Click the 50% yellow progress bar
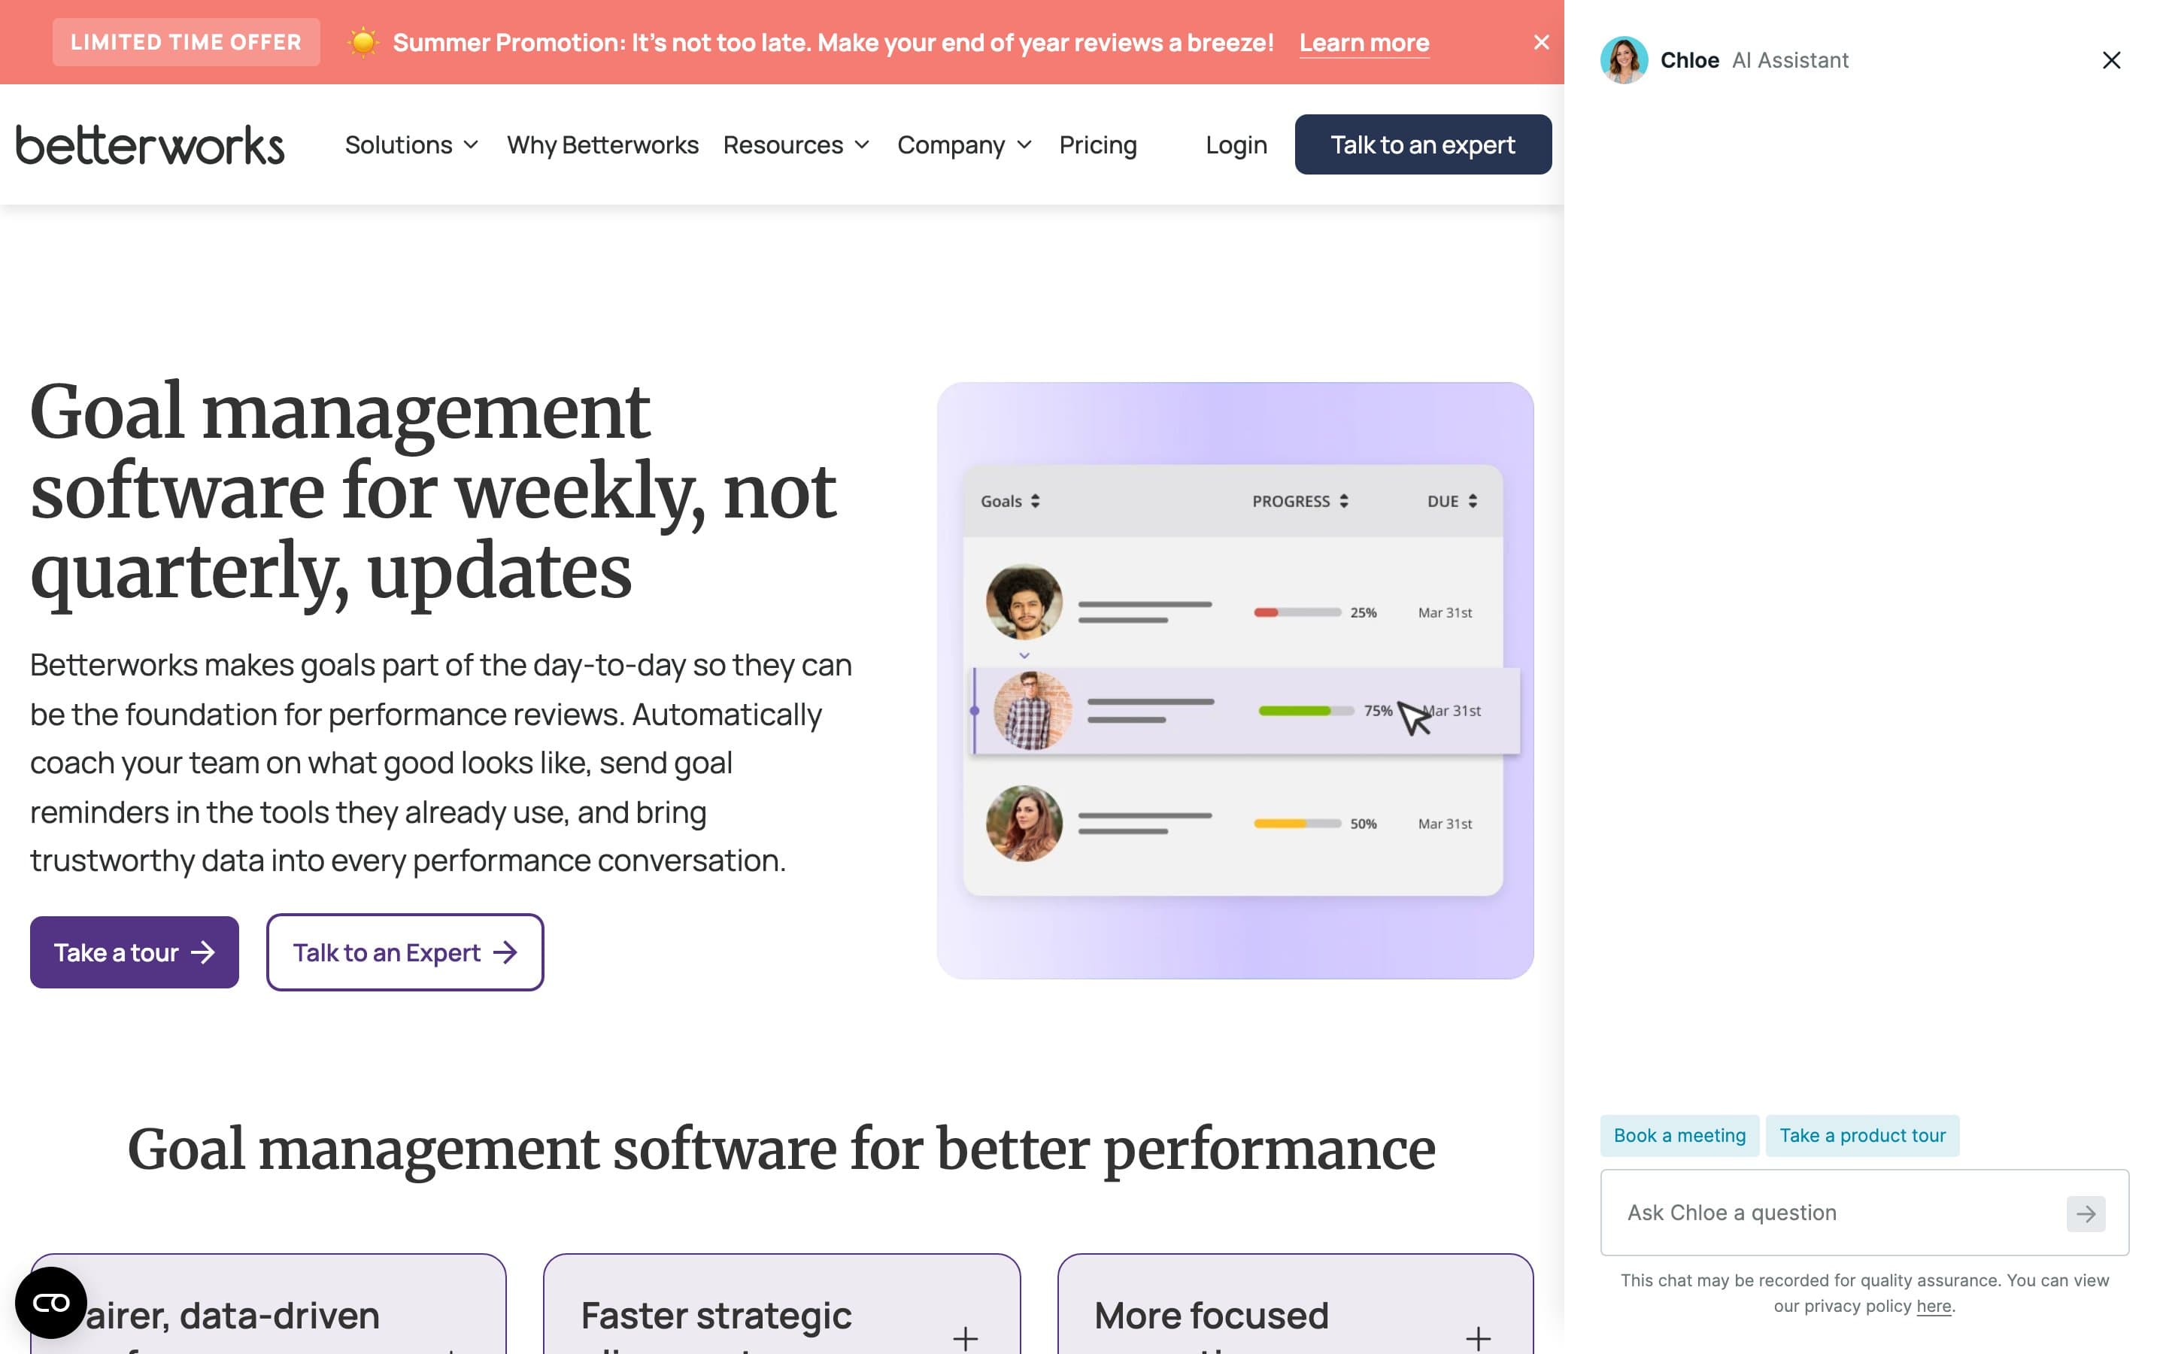This screenshot has width=2166, height=1354. click(1297, 824)
